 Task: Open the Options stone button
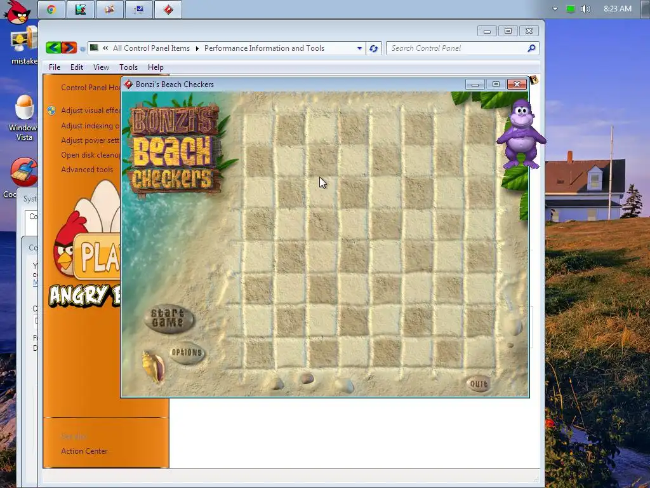187,353
